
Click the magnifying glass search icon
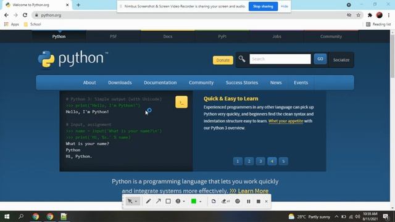(242, 59)
